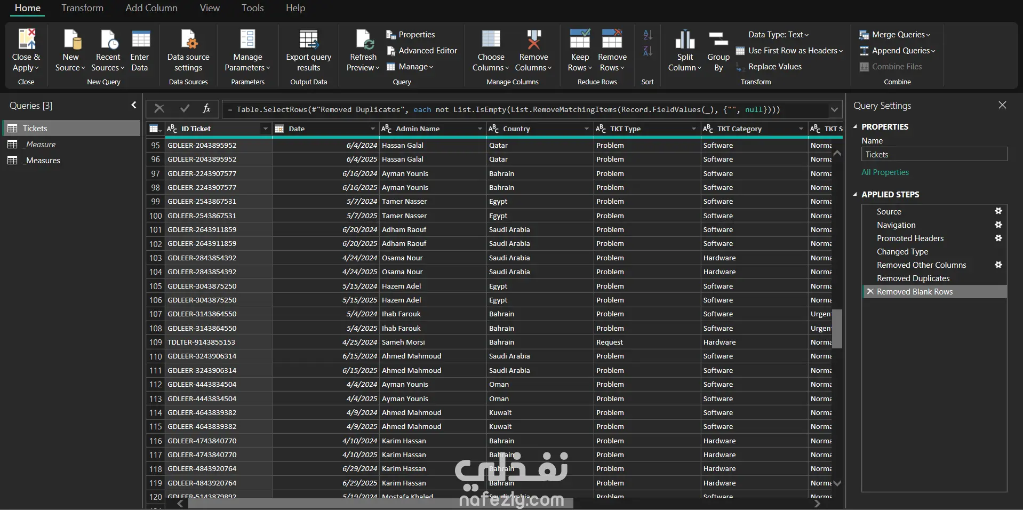The width and height of the screenshot is (1023, 510).
Task: Cancel the formula bar edit
Action: point(159,109)
